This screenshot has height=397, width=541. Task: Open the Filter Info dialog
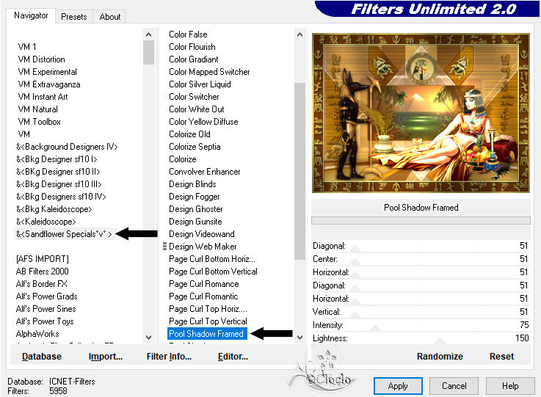pyautogui.click(x=169, y=357)
